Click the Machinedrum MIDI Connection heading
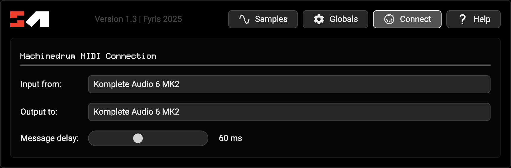This screenshot has width=511, height=168. pyautogui.click(x=88, y=56)
